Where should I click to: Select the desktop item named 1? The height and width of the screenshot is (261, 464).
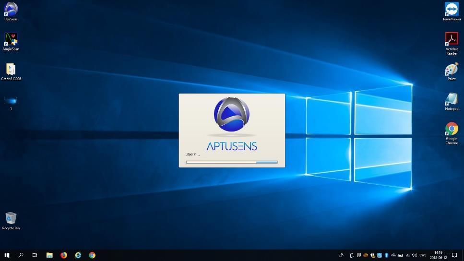click(11, 103)
